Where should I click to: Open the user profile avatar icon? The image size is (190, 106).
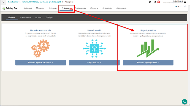185,2
